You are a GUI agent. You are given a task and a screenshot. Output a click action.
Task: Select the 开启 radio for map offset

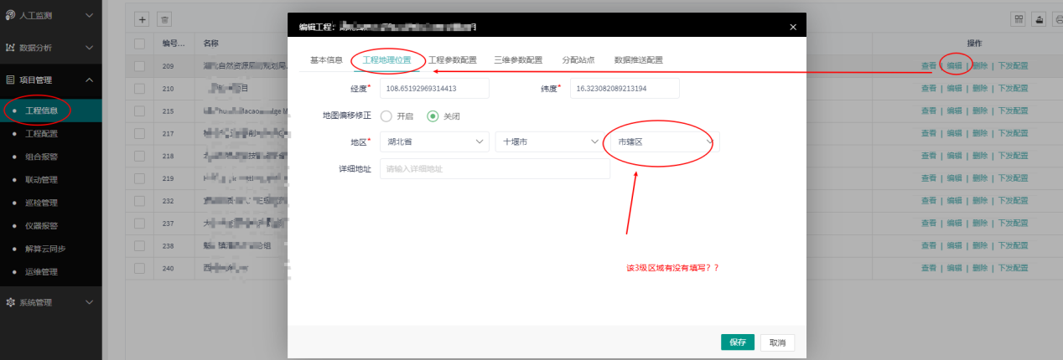click(x=386, y=116)
